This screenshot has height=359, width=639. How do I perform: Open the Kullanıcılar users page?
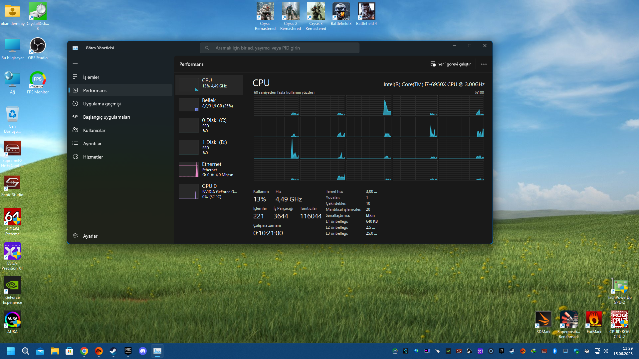pyautogui.click(x=94, y=130)
